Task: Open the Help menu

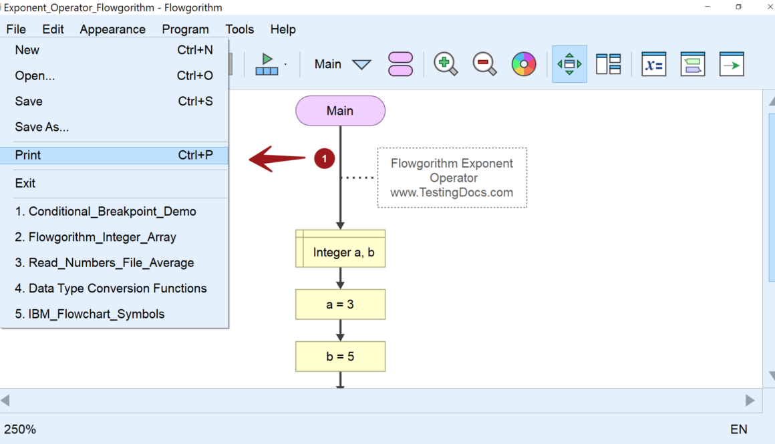Action: [x=283, y=29]
